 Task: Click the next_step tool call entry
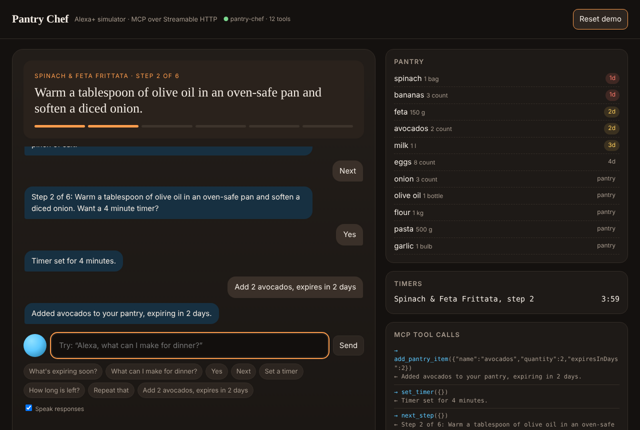click(506, 420)
